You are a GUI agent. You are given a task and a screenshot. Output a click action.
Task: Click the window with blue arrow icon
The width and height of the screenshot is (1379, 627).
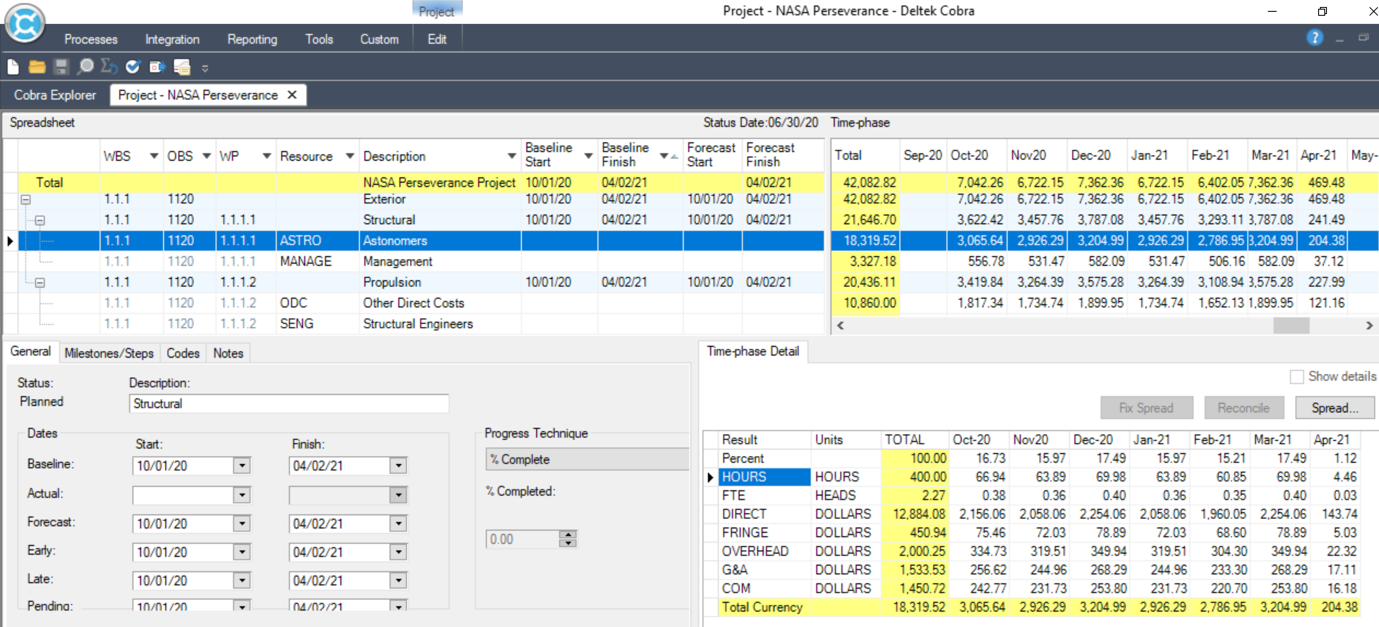tap(157, 67)
